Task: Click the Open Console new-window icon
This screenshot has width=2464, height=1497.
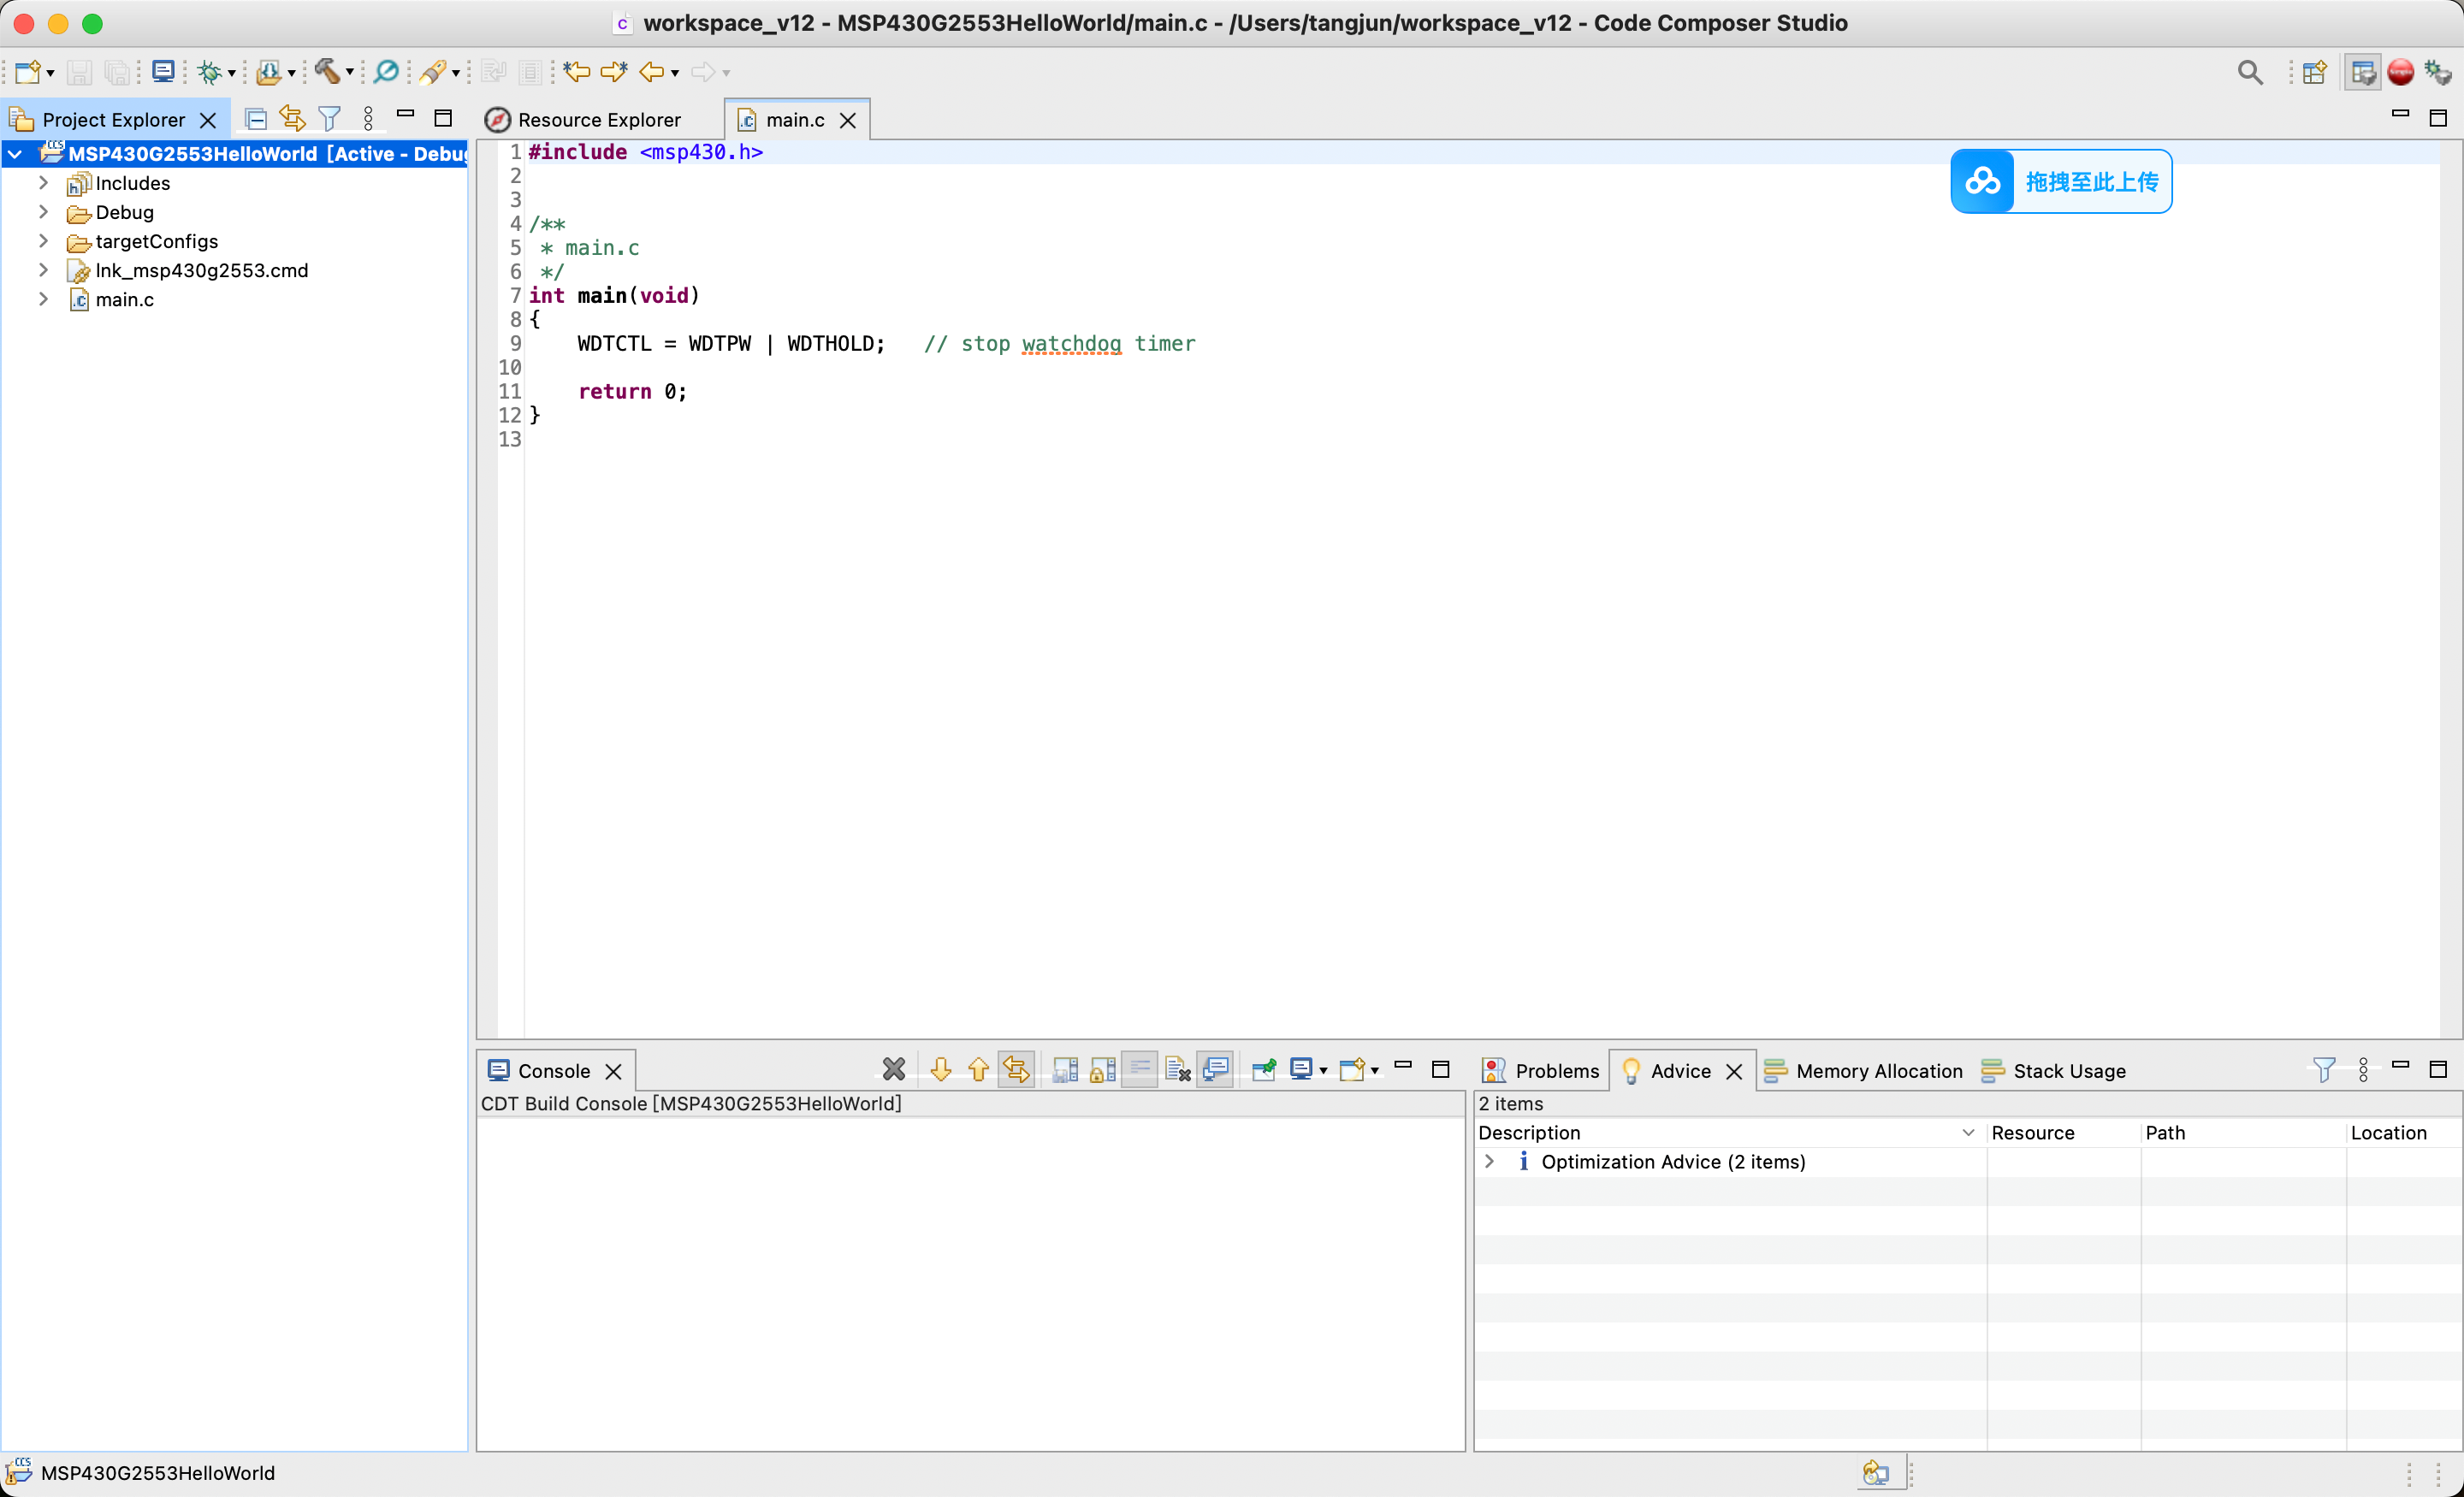Action: (x=1352, y=1069)
